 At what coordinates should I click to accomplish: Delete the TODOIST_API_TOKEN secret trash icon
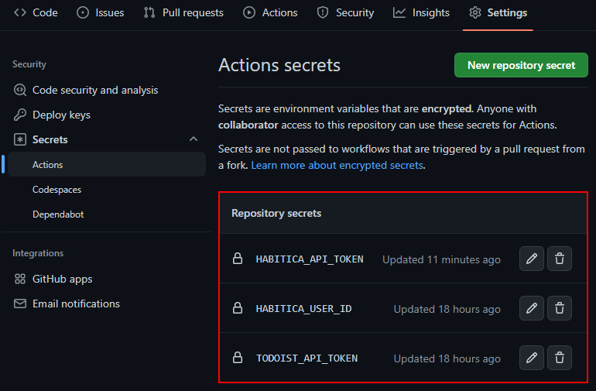point(560,358)
